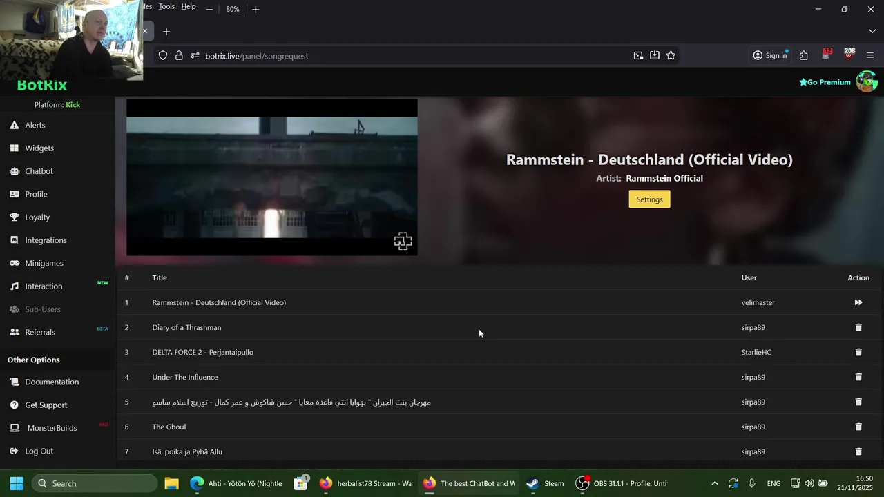Click the browser address bar URL
Viewport: 884px width, 497px height.
tap(256, 56)
